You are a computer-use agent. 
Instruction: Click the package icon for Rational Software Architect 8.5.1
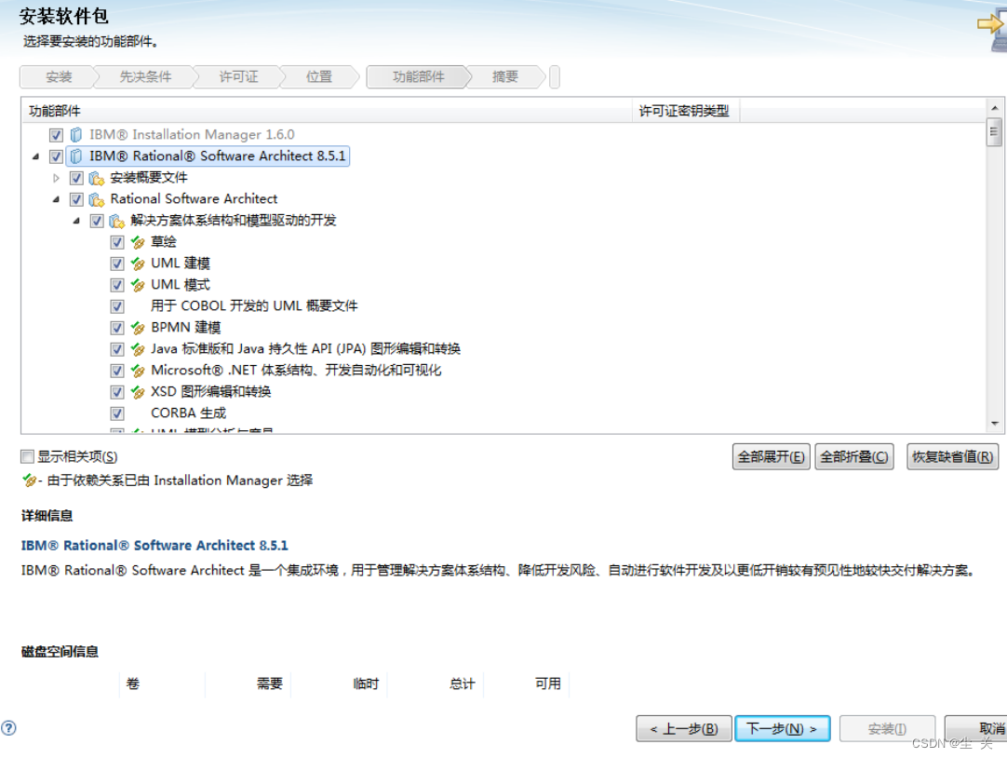point(75,156)
